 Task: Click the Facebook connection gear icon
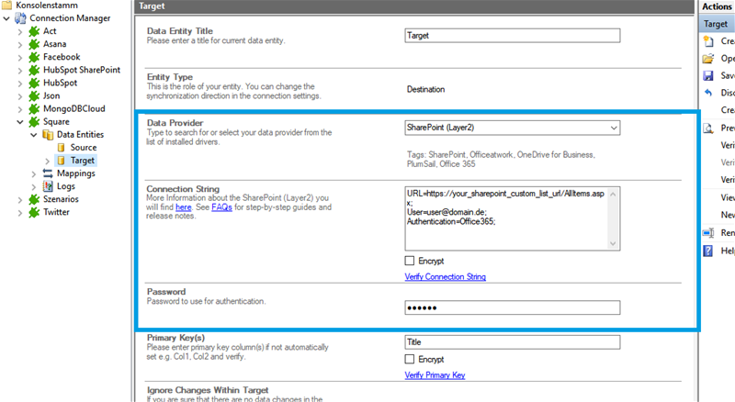tap(35, 57)
